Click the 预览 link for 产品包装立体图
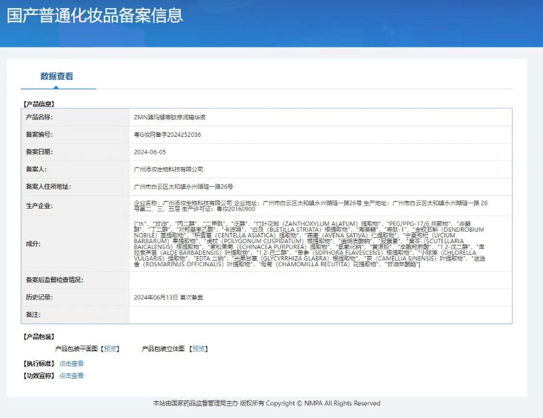543x418 pixels. [199, 349]
